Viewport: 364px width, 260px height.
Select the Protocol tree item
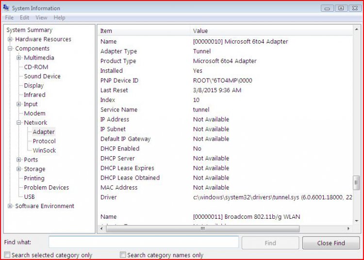(x=44, y=141)
